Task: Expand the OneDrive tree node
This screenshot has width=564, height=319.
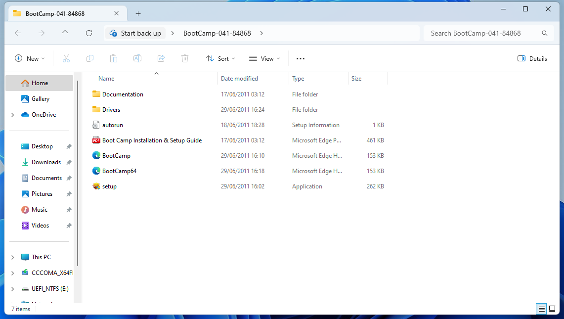Action: pyautogui.click(x=12, y=115)
